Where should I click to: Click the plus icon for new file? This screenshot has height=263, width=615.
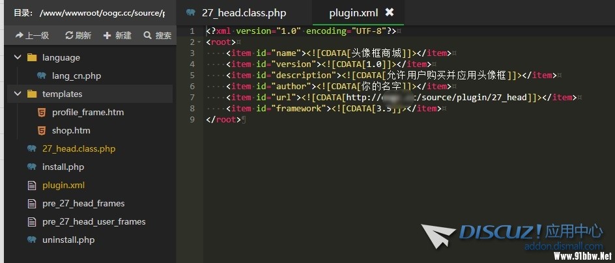(107, 35)
